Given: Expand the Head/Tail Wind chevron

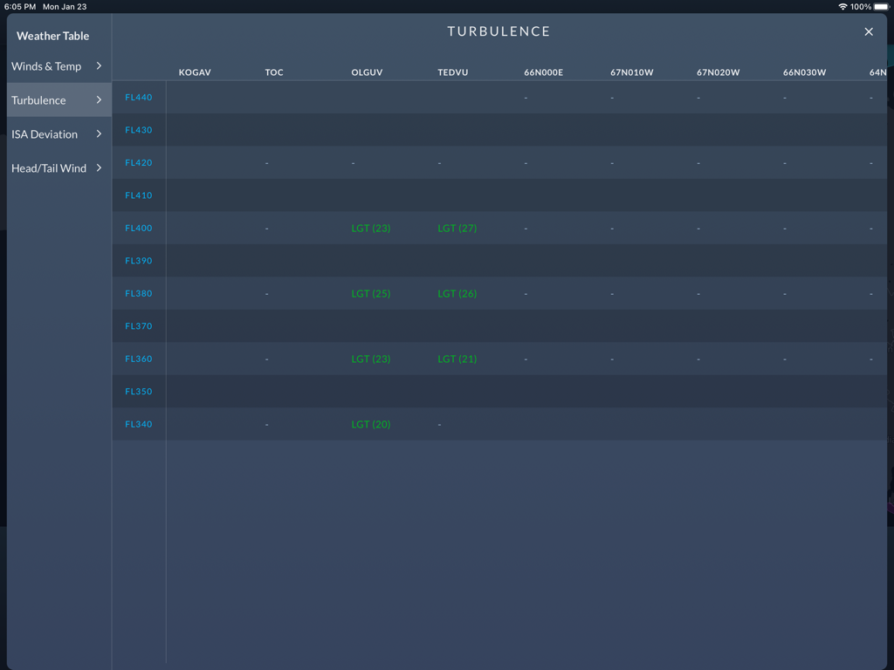Looking at the screenshot, I should coord(99,168).
